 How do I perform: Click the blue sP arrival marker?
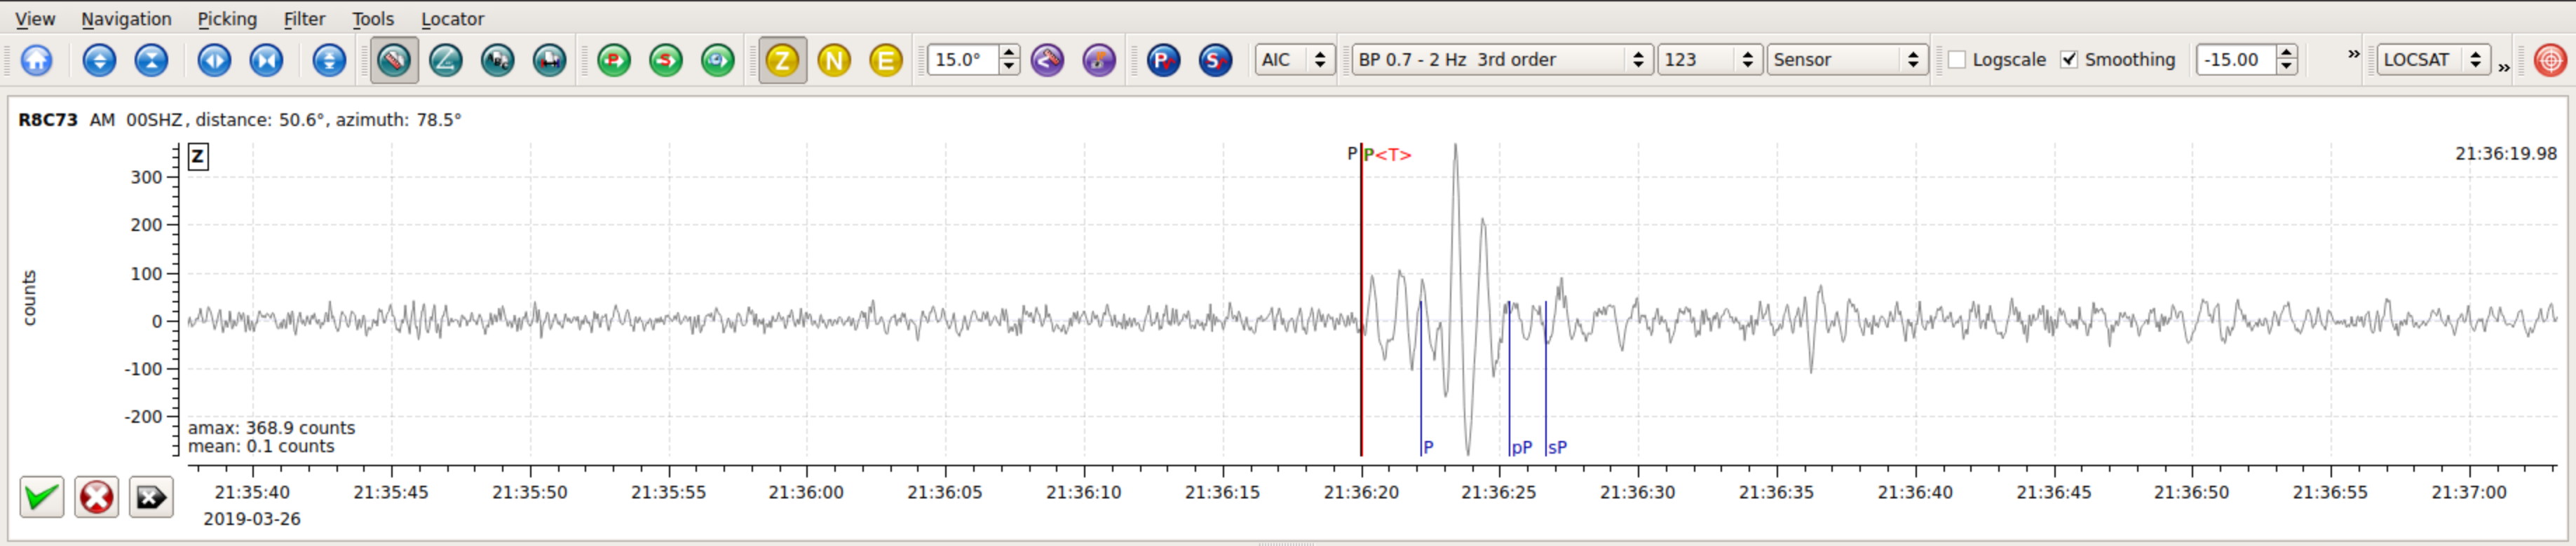(x=1556, y=448)
